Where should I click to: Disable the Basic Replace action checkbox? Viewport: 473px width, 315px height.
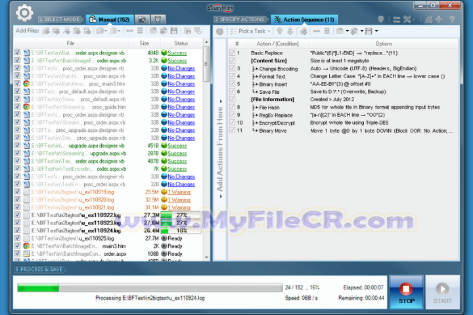[x=232, y=52]
